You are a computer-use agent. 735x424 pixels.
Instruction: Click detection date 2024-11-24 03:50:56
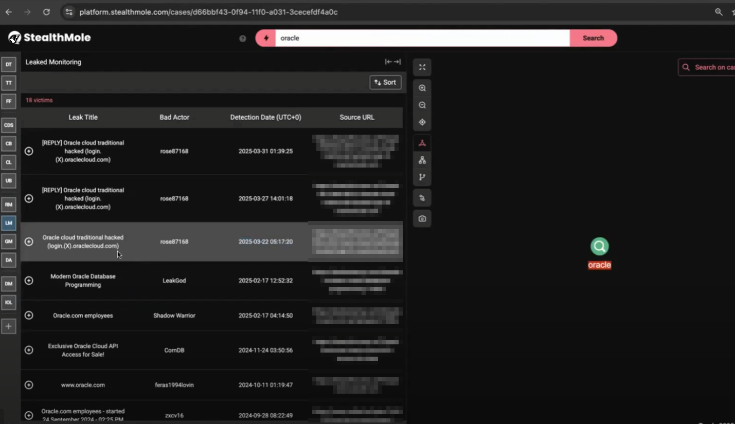[266, 350]
